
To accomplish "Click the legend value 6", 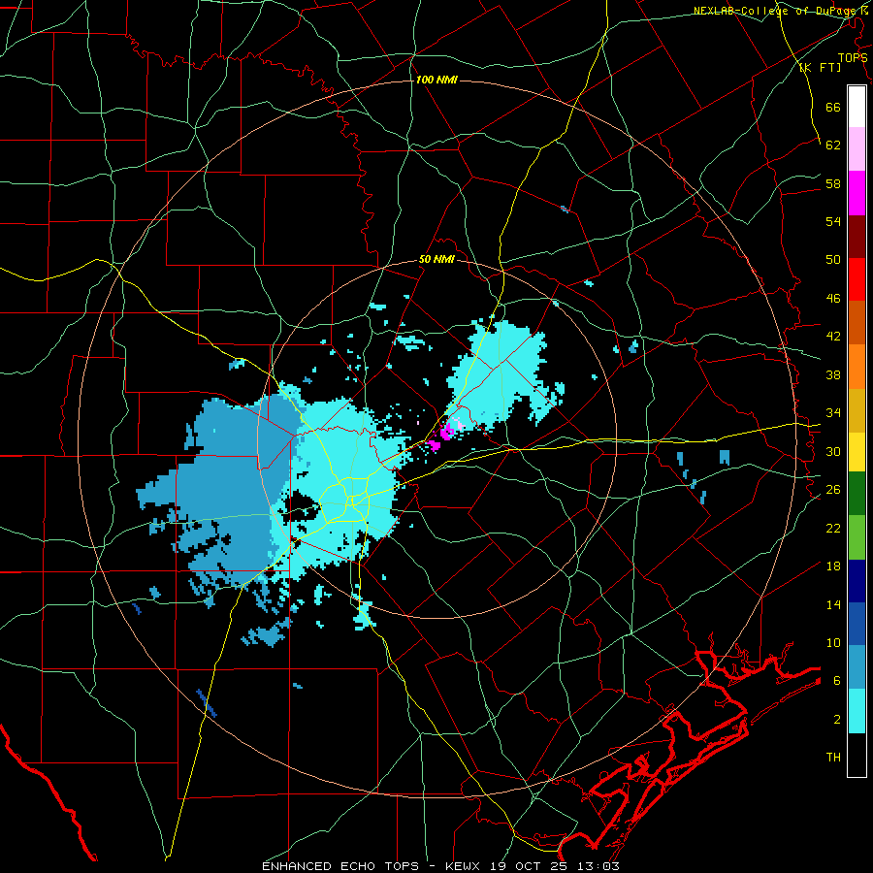I will [x=837, y=681].
